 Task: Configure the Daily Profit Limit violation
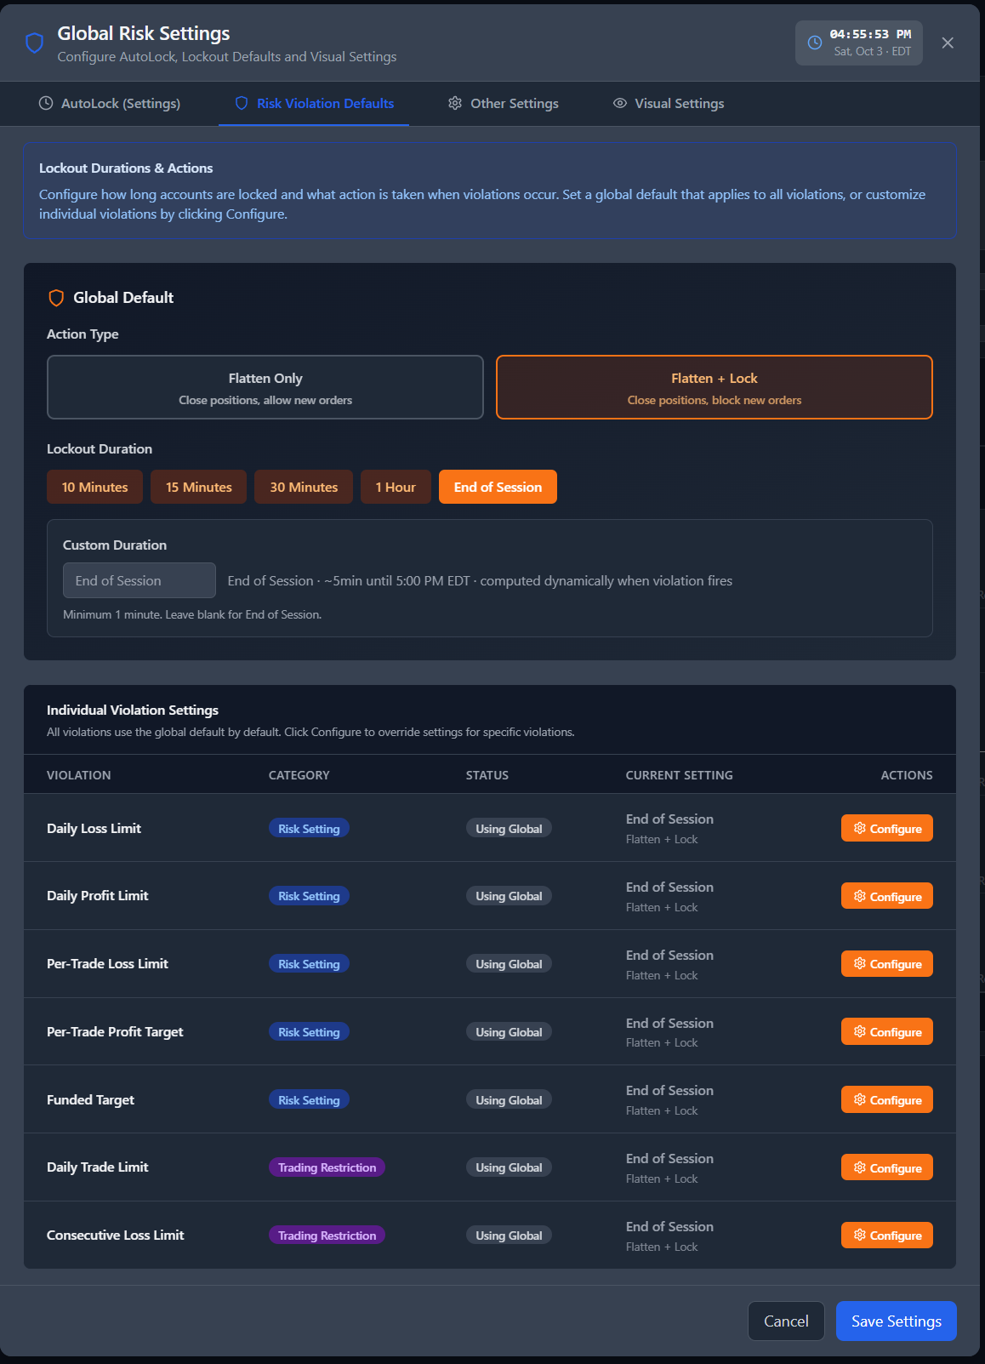(887, 896)
